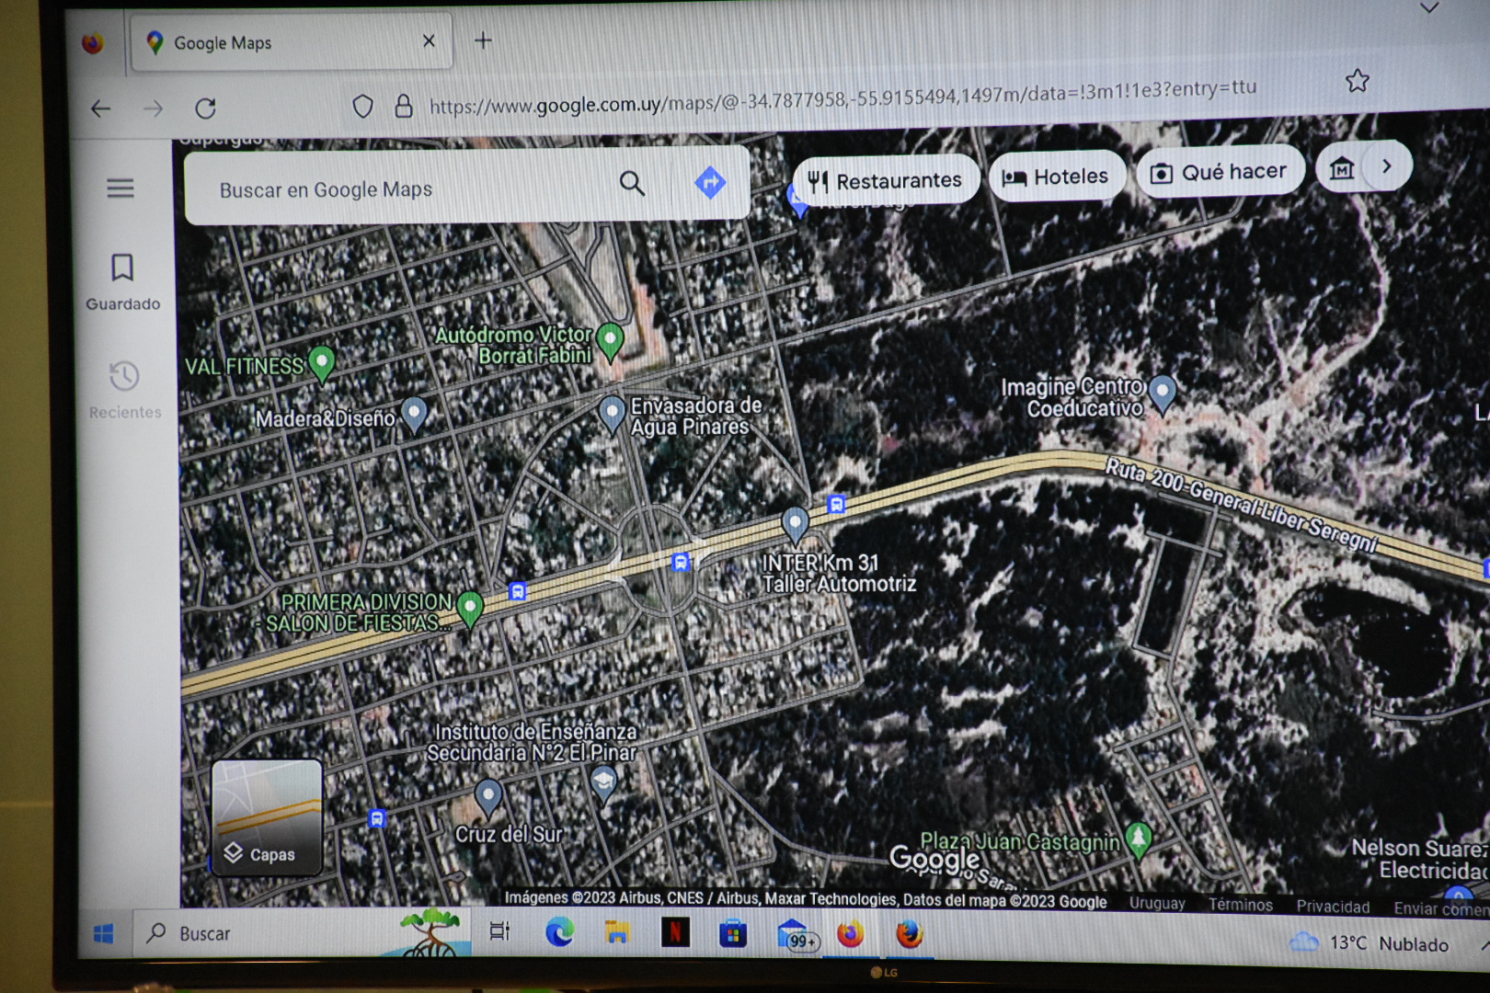Screen dimensions: 1490x993
Task: Select the VAL FITNESS map pin
Action: click(321, 362)
